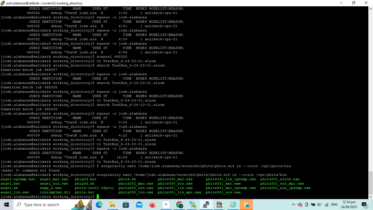Open the volume slider from the tray
373x210 pixels.
[x=320, y=205]
